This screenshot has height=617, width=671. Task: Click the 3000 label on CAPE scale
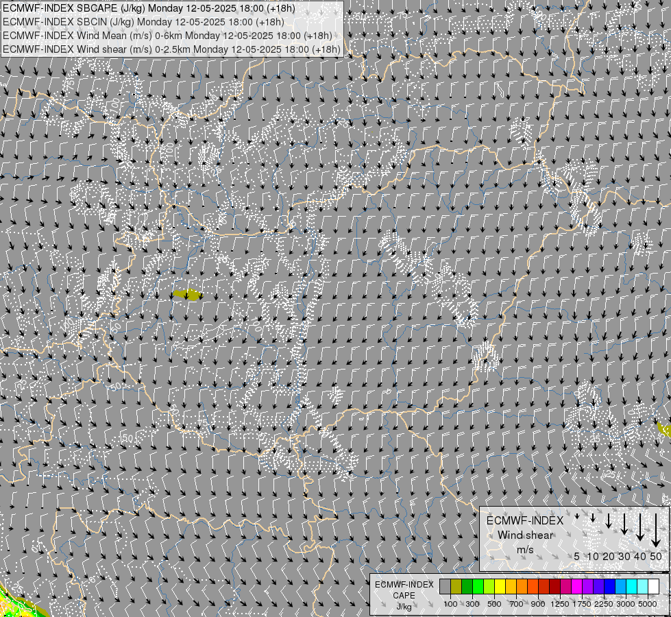[626, 604]
